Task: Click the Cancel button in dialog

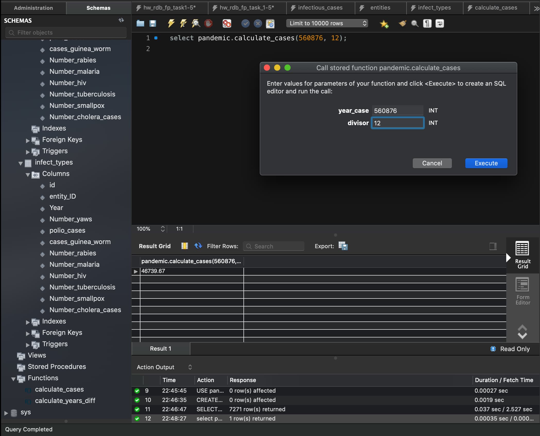Action: tap(432, 163)
